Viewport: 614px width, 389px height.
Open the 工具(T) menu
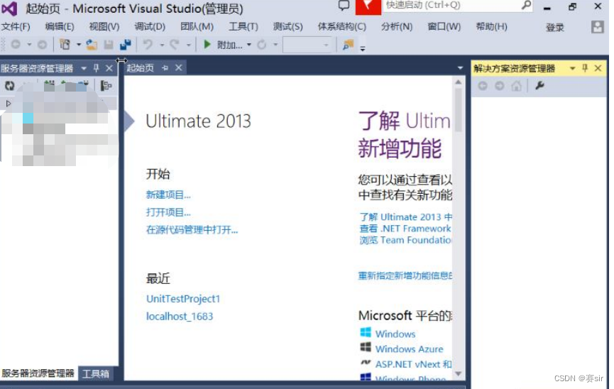coord(243,27)
